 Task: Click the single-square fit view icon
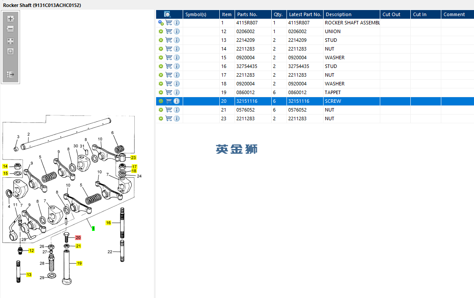(x=10, y=52)
